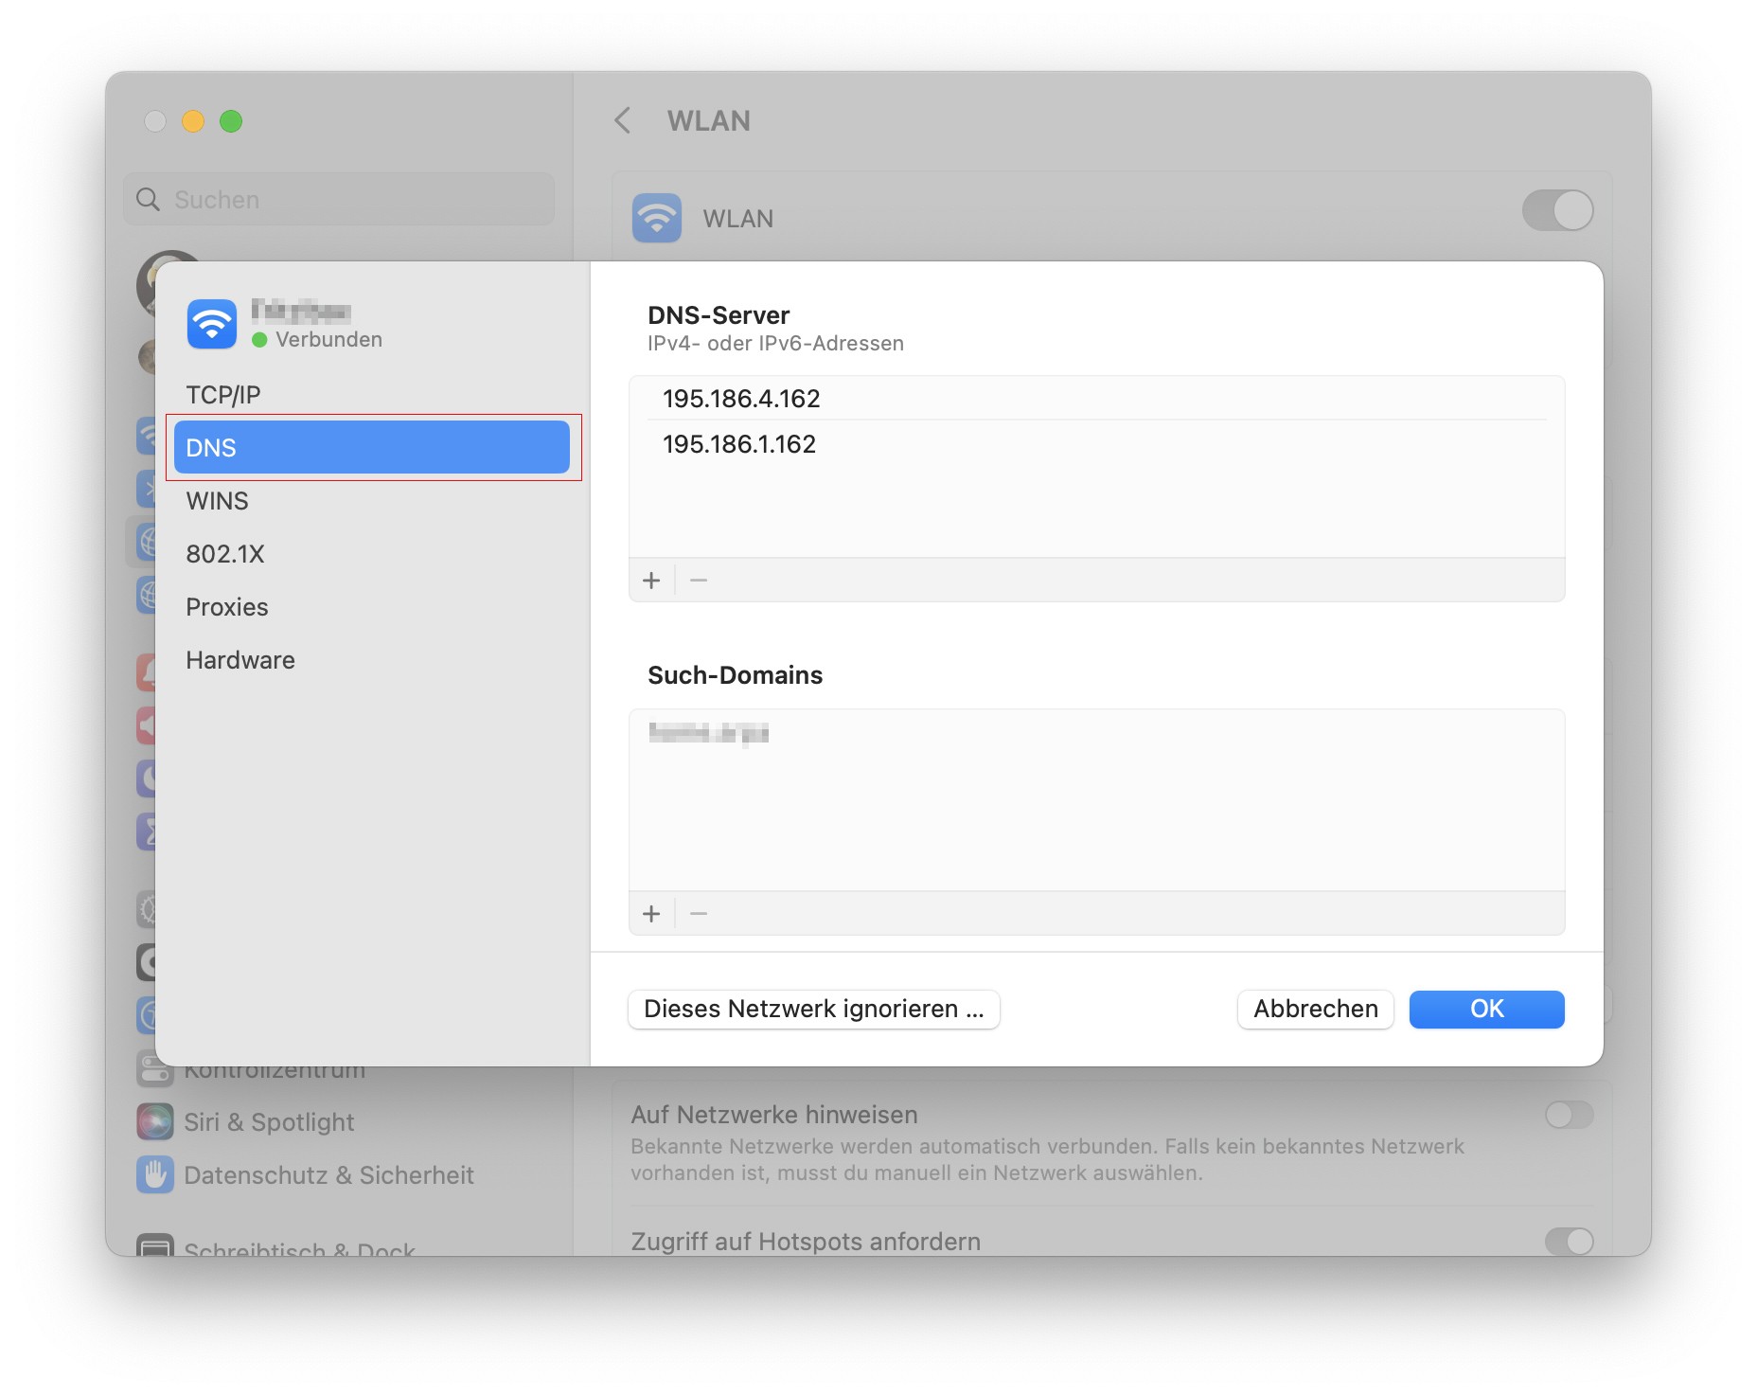Open the TCP/IP tab
Image resolution: width=1757 pixels, height=1396 pixels.
point(371,395)
